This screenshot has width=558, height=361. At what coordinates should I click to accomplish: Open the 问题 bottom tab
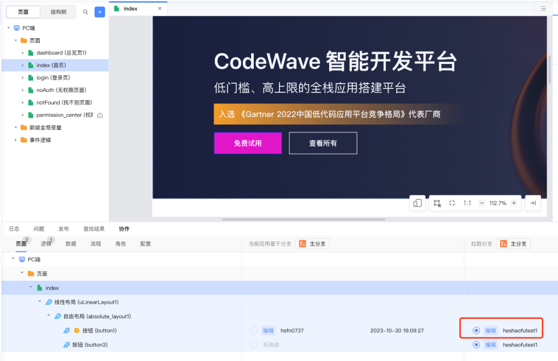(x=39, y=229)
